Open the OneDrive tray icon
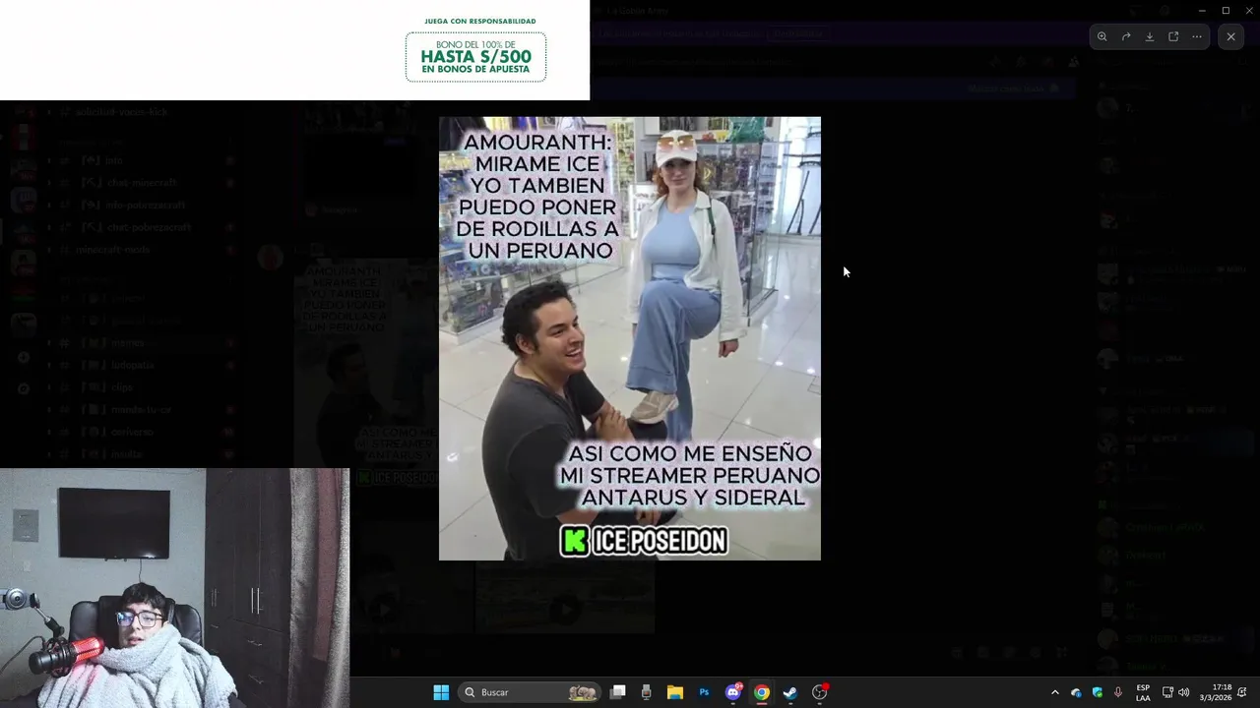 click(x=1076, y=692)
